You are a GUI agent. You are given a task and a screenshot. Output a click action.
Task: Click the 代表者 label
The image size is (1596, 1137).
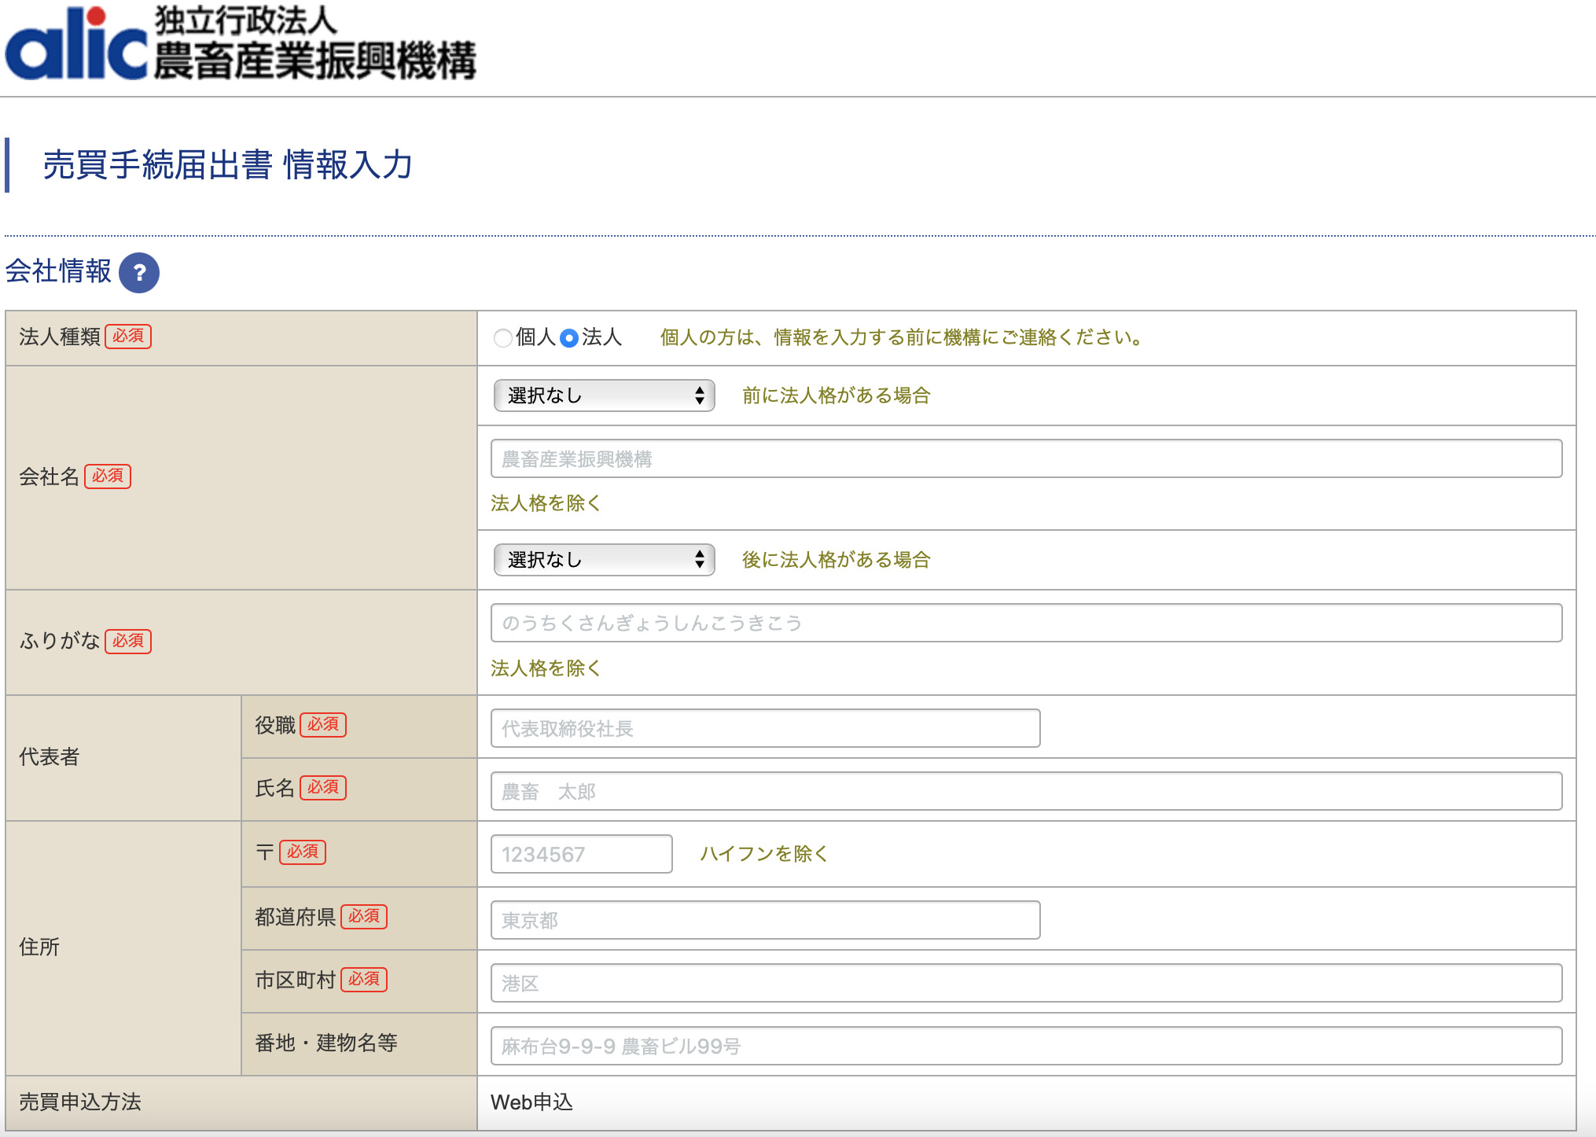point(49,757)
